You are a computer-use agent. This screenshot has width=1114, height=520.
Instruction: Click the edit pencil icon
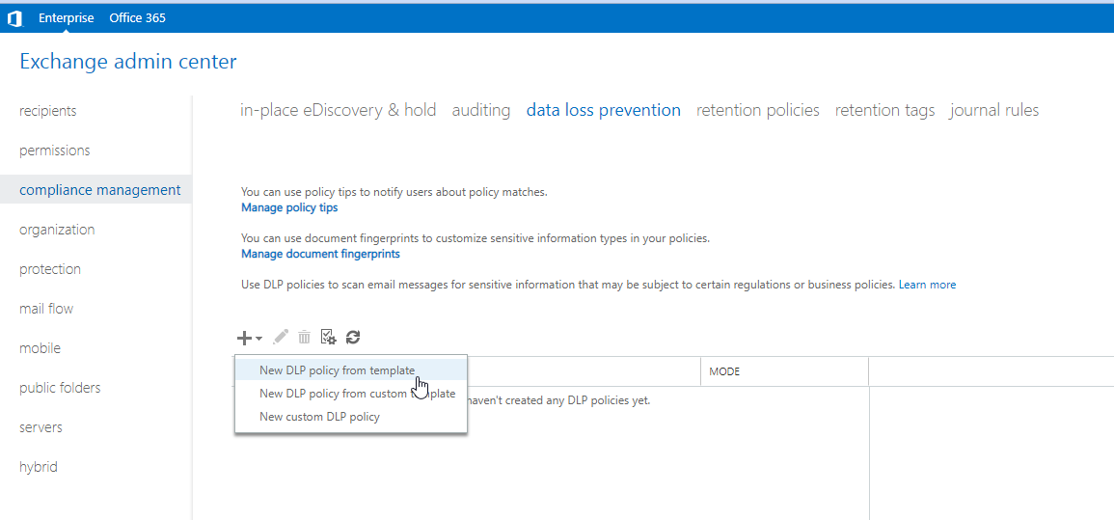pos(282,337)
